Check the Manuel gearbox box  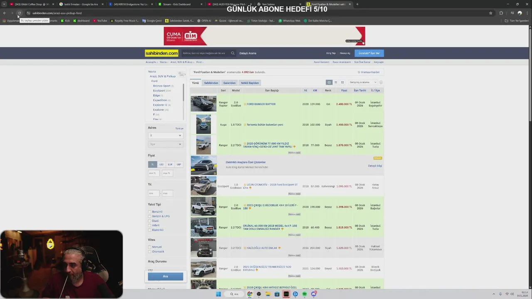click(150, 247)
